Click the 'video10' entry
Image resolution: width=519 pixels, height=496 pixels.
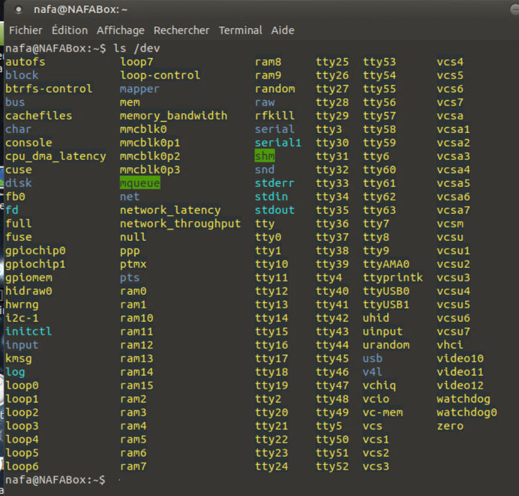(460, 359)
